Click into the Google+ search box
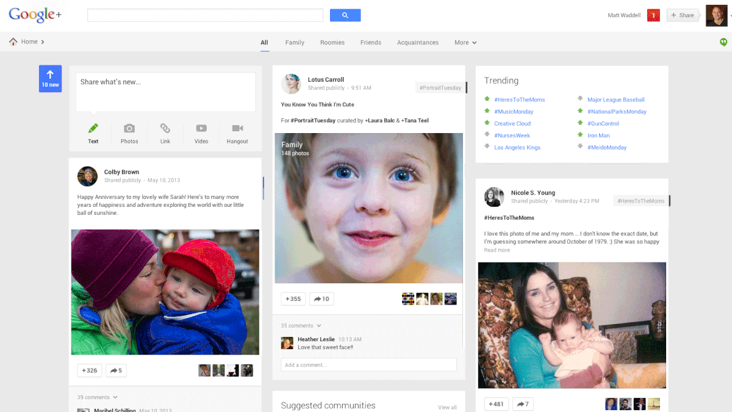732x412 pixels. coord(205,15)
